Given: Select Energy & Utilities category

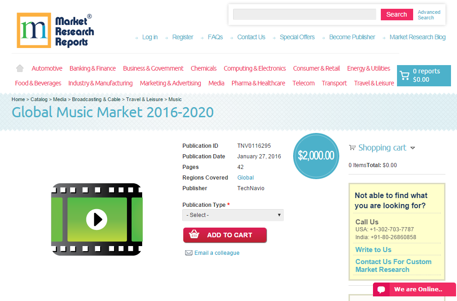Looking at the screenshot, I should [369, 68].
